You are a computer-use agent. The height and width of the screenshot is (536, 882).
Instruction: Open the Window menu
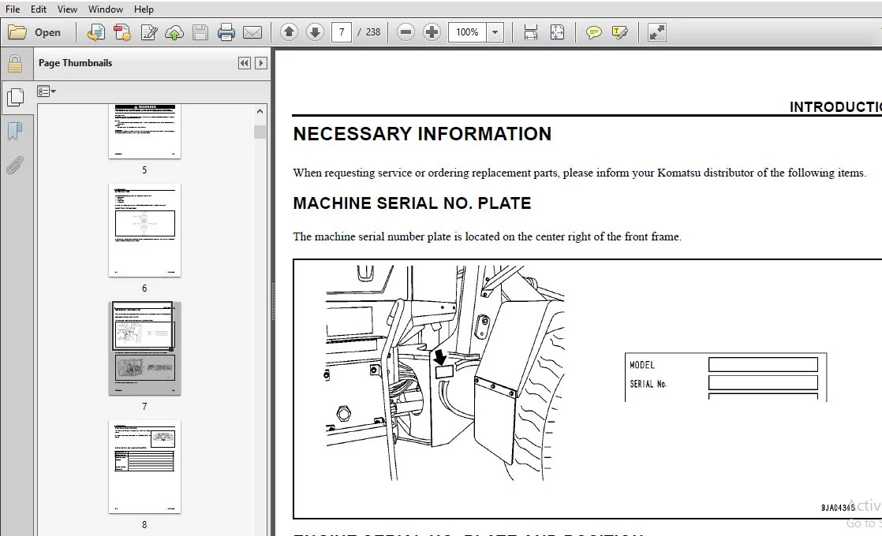coord(105,9)
